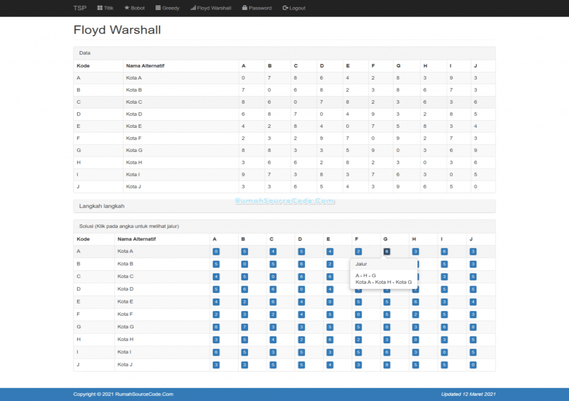Image resolution: width=569 pixels, height=401 pixels.
Task: Visit the RumahSourceCode.Com footer link
Action: coord(145,394)
